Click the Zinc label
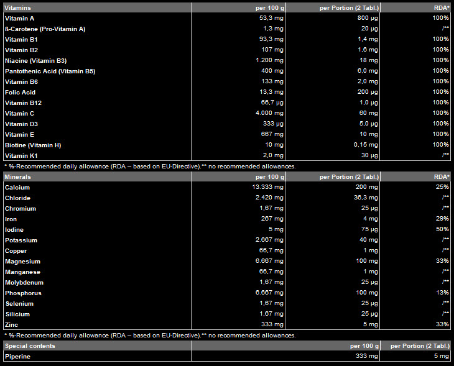Image resolution: width=454 pixels, height=366 pixels. [x=11, y=325]
